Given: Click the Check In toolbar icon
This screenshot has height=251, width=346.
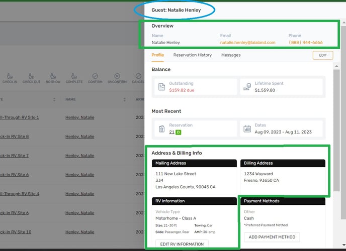Looking at the screenshot, I should coord(10,76).
